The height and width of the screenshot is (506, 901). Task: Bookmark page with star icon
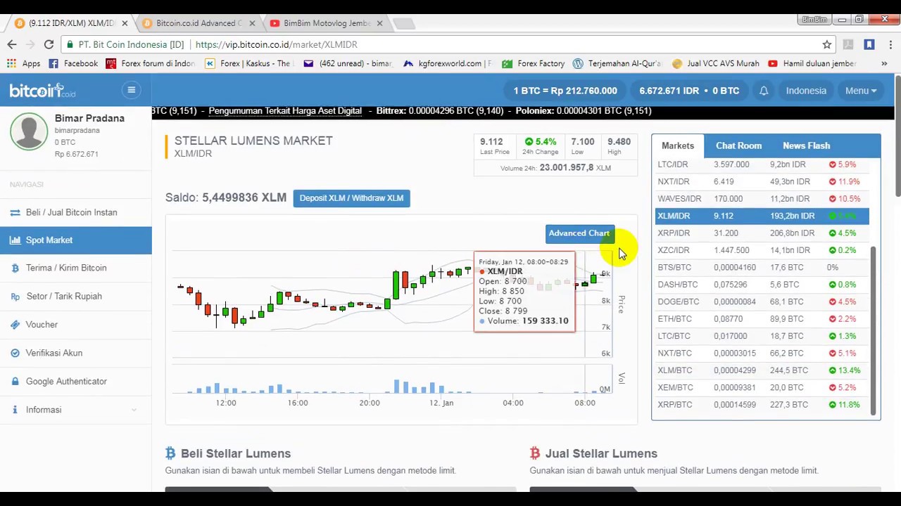tap(827, 44)
